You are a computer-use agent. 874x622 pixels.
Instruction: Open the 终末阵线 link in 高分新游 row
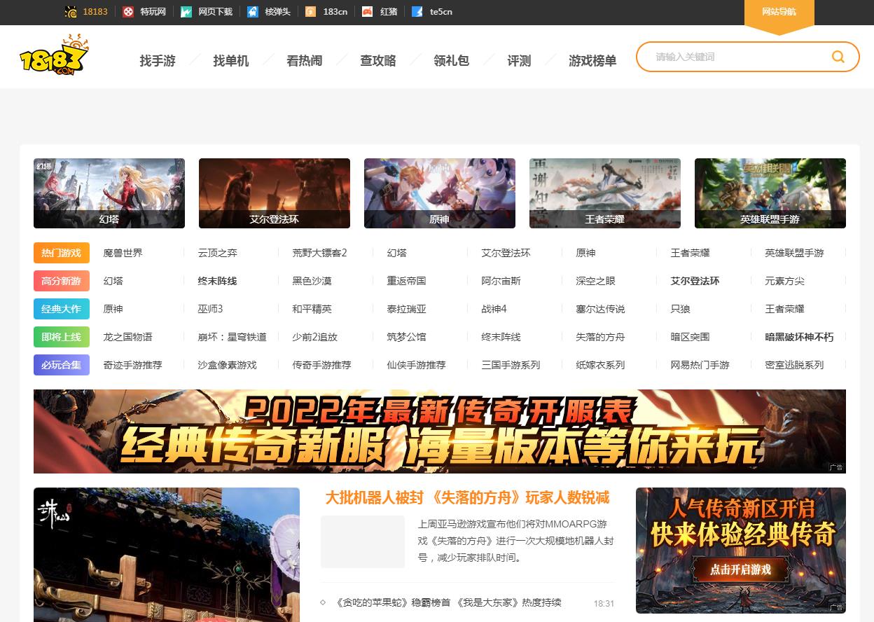coord(218,281)
